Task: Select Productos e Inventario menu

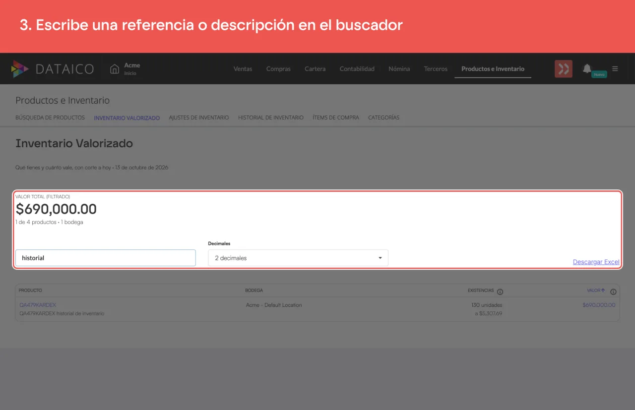Action: point(493,69)
